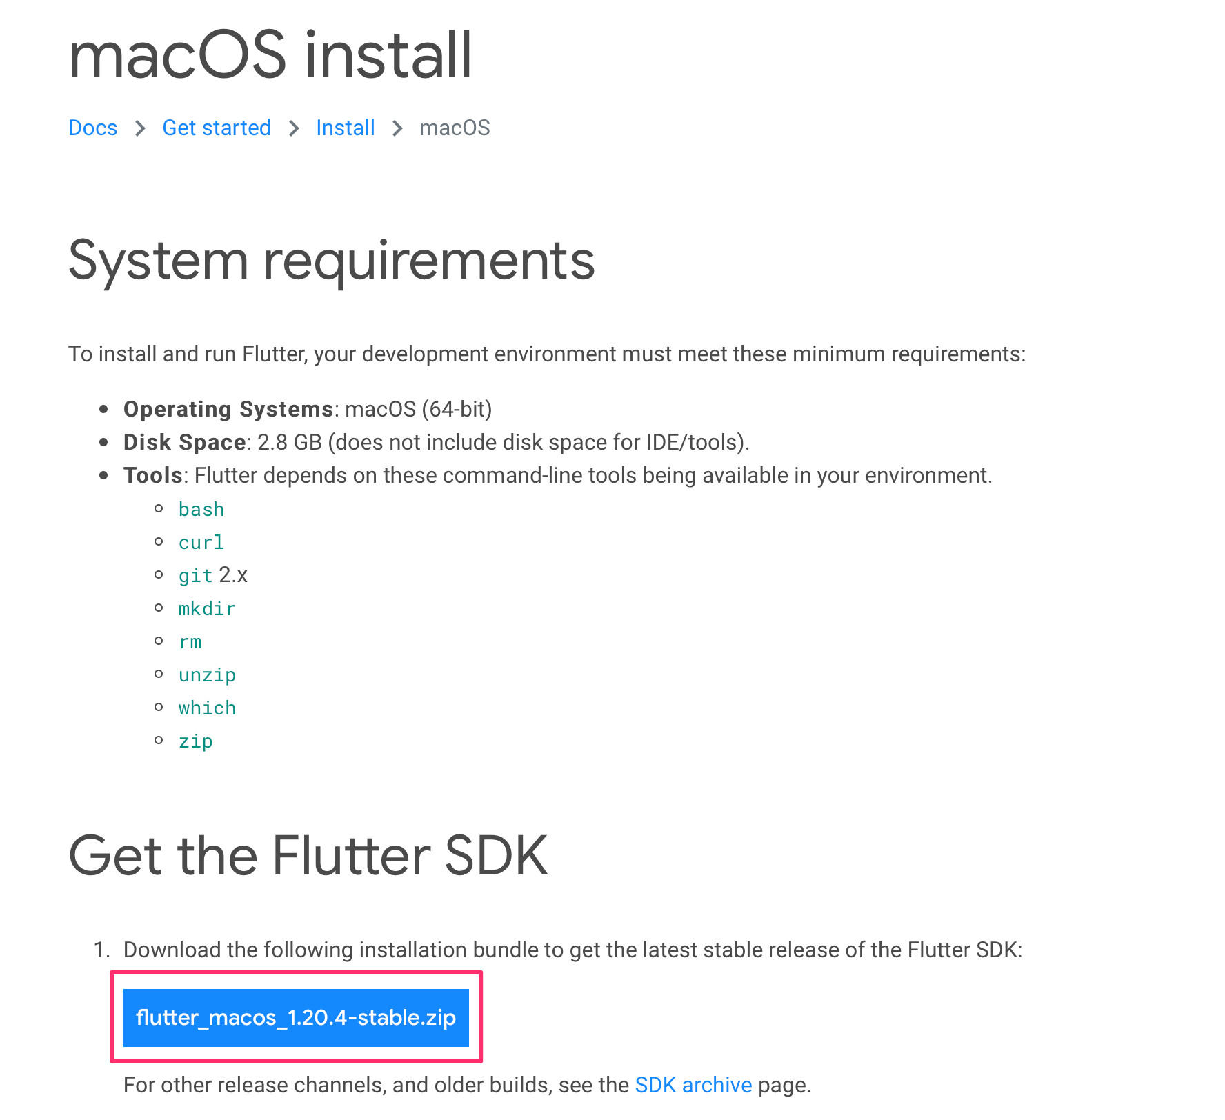1225x1120 pixels.
Task: Click the bash tool name
Action: click(x=201, y=509)
